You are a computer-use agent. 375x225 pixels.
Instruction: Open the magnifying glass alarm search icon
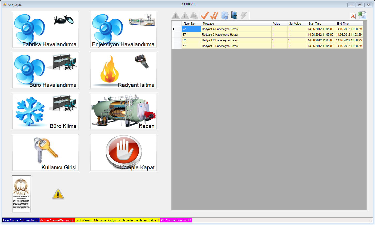(225, 16)
